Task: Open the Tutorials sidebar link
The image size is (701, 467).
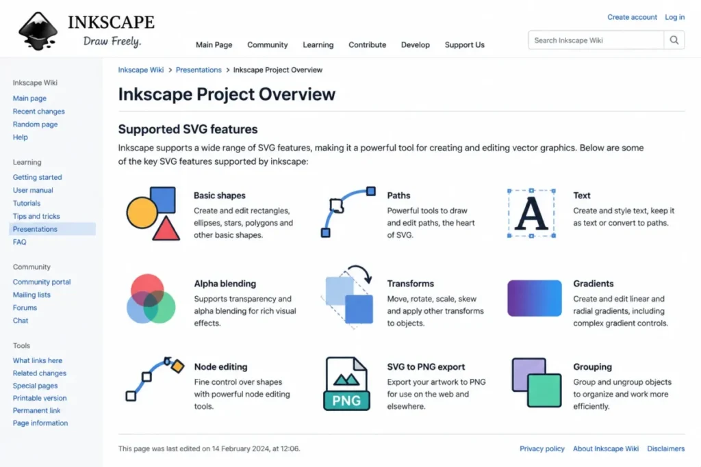Action: coord(27,203)
